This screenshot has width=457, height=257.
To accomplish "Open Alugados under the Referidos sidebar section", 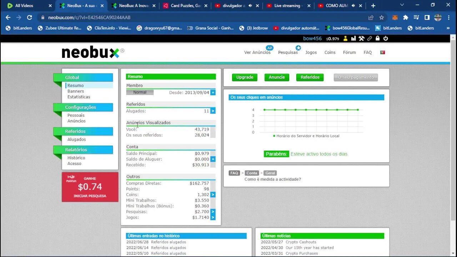I will (x=77, y=140).
